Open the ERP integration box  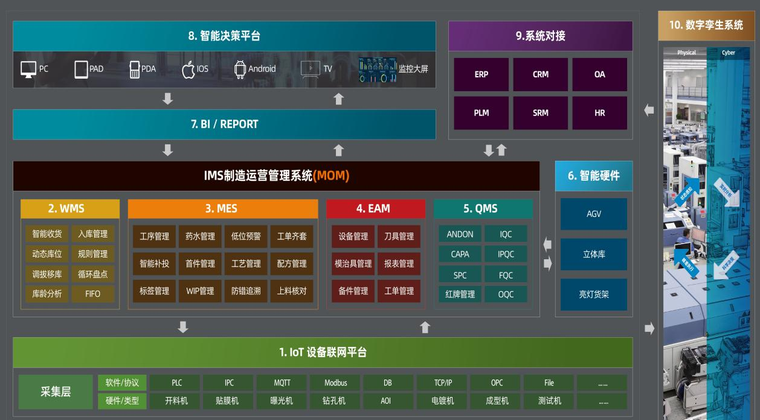click(x=481, y=74)
